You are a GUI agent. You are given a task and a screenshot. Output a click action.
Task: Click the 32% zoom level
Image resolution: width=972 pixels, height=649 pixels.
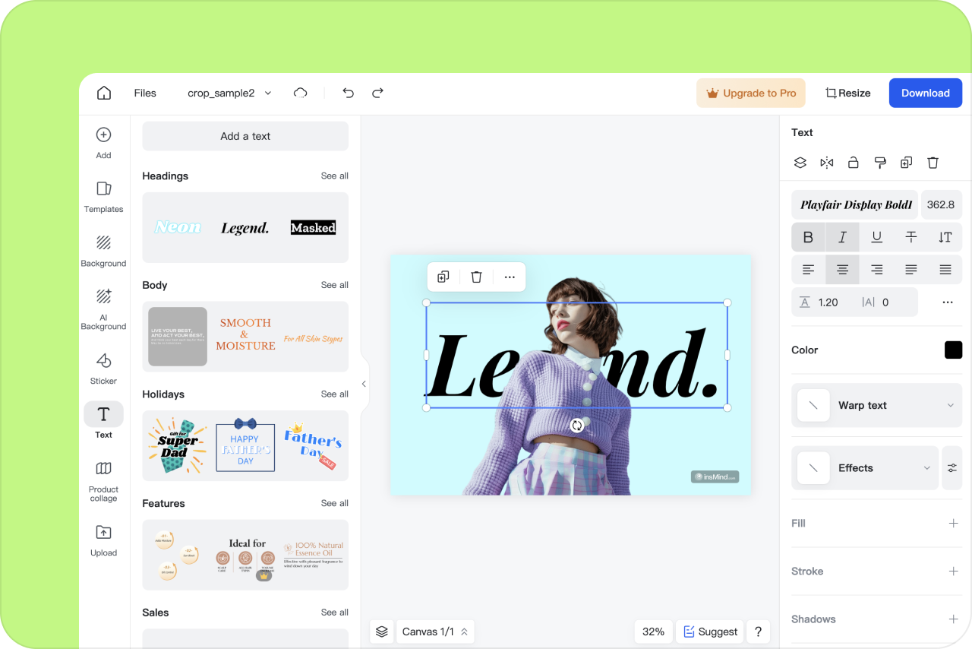tap(653, 632)
